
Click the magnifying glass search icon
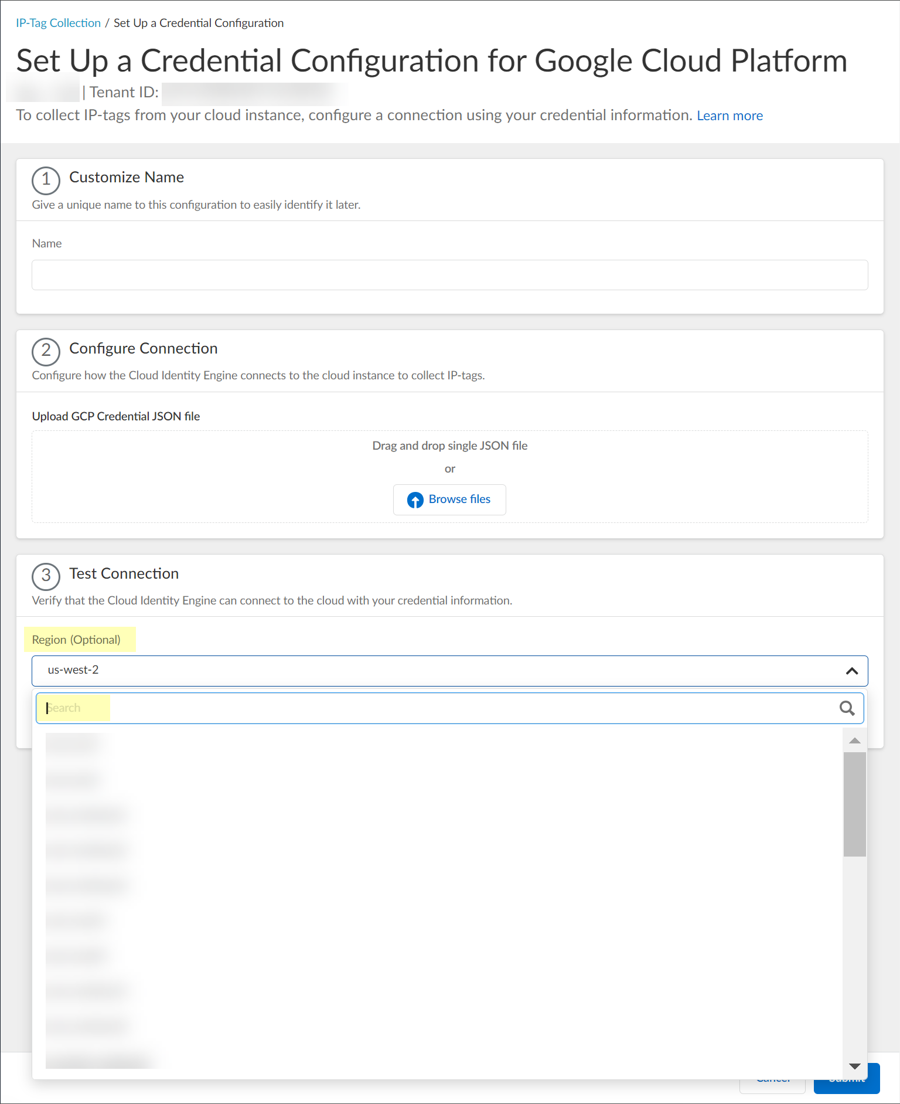(x=847, y=708)
